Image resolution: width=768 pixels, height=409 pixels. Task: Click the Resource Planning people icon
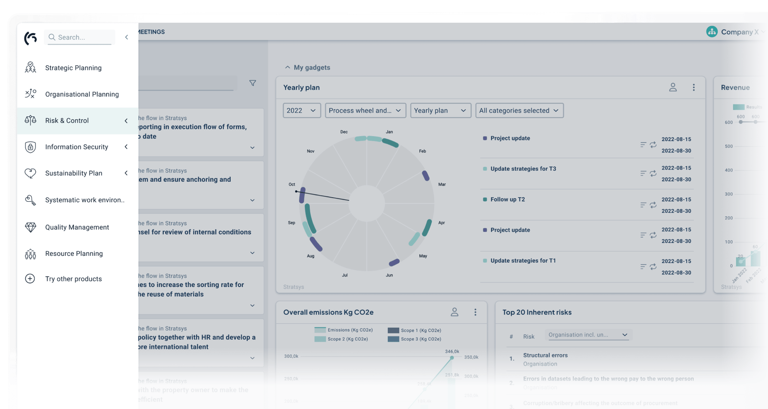click(x=30, y=254)
